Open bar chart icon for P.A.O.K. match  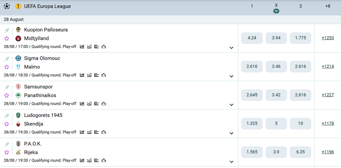[x=82, y=160]
